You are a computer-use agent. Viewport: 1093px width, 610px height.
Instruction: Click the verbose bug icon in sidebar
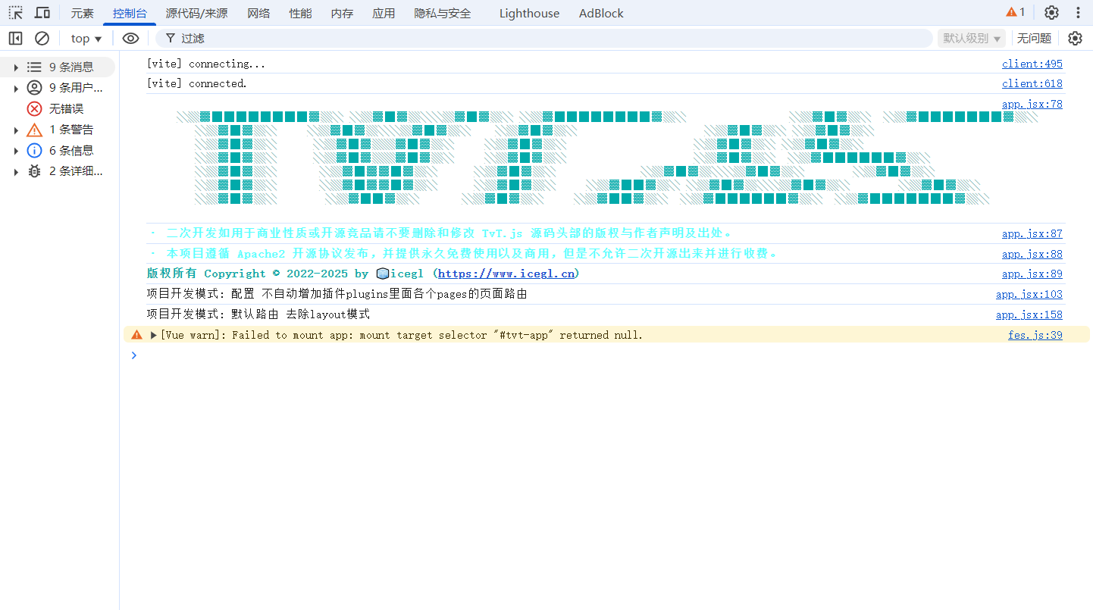(34, 171)
